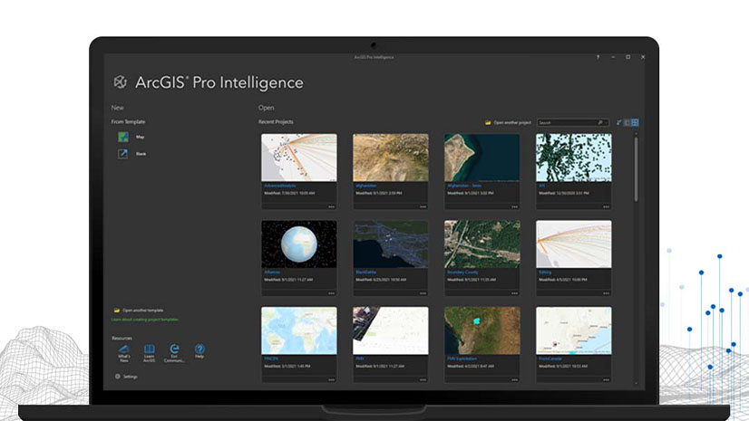This screenshot has width=749, height=421.
Task: Click the FromCanada project name link
Action: [550, 359]
